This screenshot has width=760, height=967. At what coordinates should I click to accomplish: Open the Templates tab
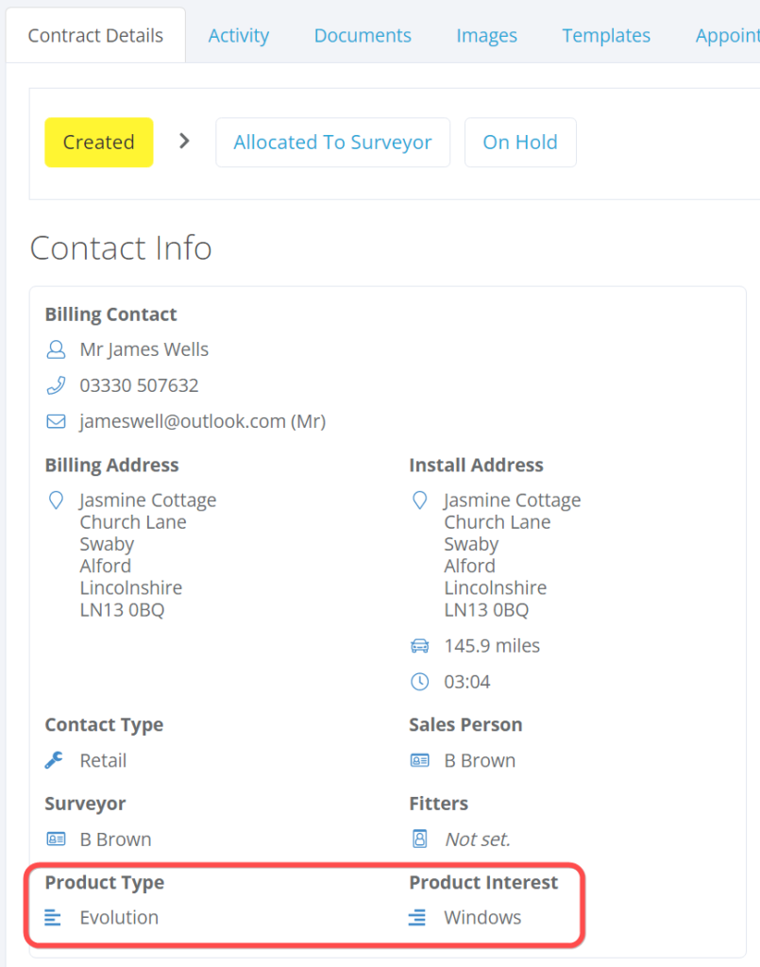coord(606,36)
